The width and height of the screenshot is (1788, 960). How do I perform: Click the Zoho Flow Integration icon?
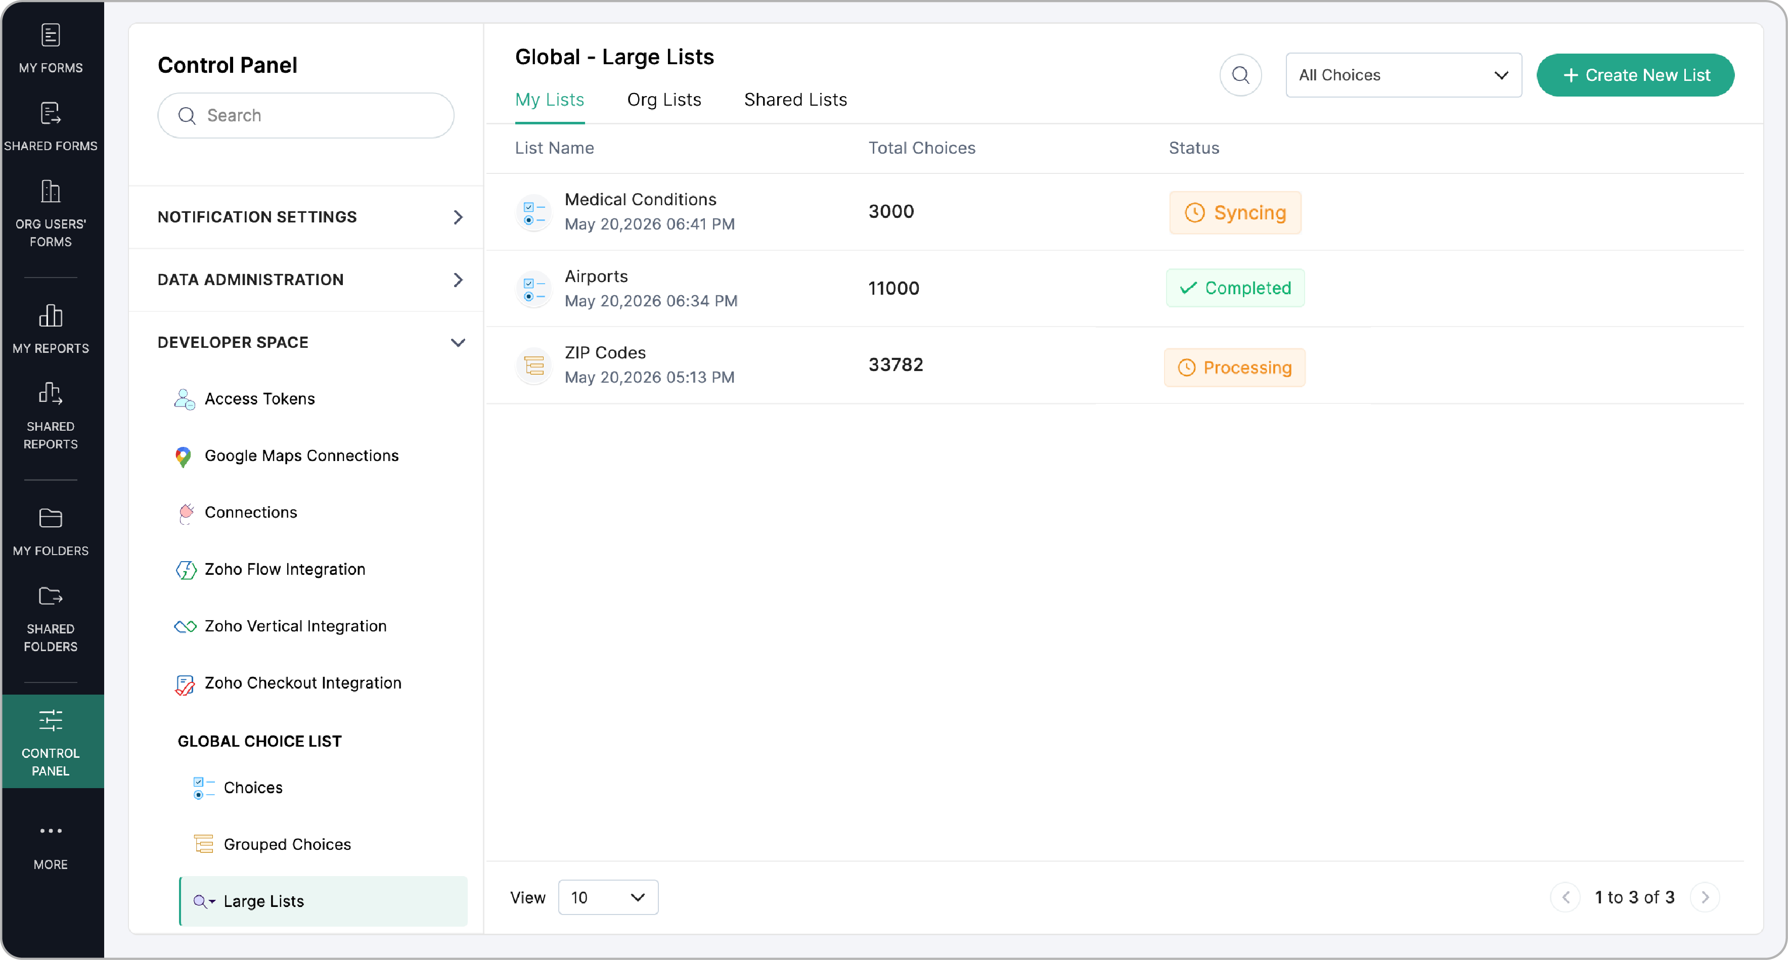point(186,570)
